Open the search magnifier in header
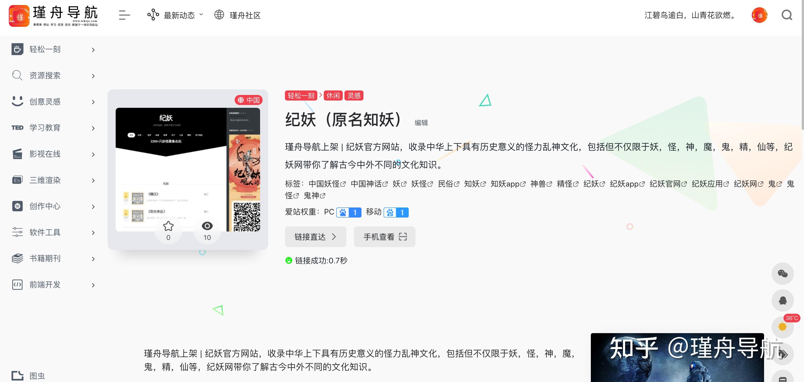804x382 pixels. (x=787, y=15)
